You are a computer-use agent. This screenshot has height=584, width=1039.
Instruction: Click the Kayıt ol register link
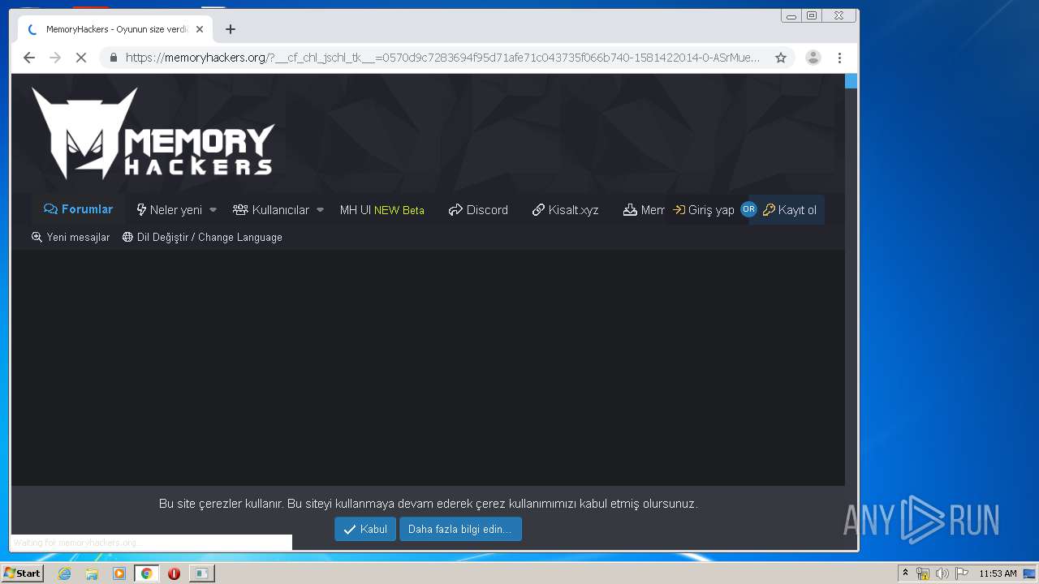pyautogui.click(x=790, y=209)
